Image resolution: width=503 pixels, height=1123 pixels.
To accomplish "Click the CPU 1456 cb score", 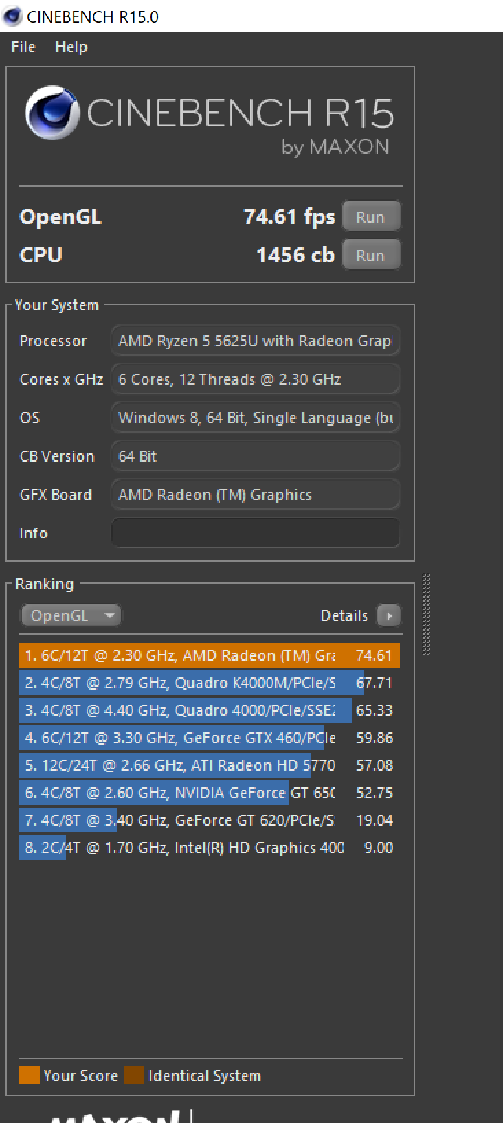I will (295, 256).
